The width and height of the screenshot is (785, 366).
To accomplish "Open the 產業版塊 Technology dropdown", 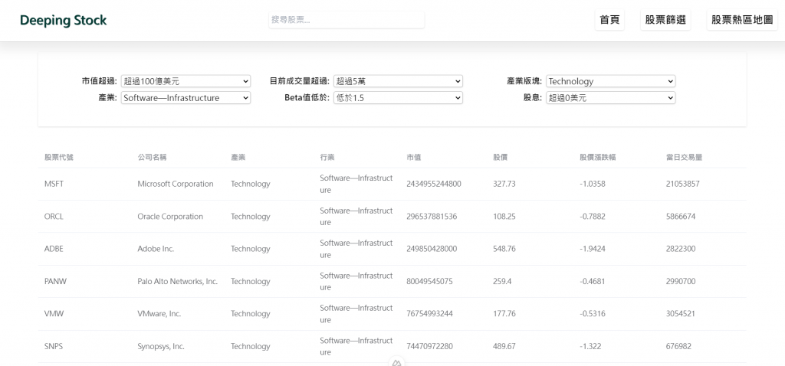I will [x=611, y=81].
